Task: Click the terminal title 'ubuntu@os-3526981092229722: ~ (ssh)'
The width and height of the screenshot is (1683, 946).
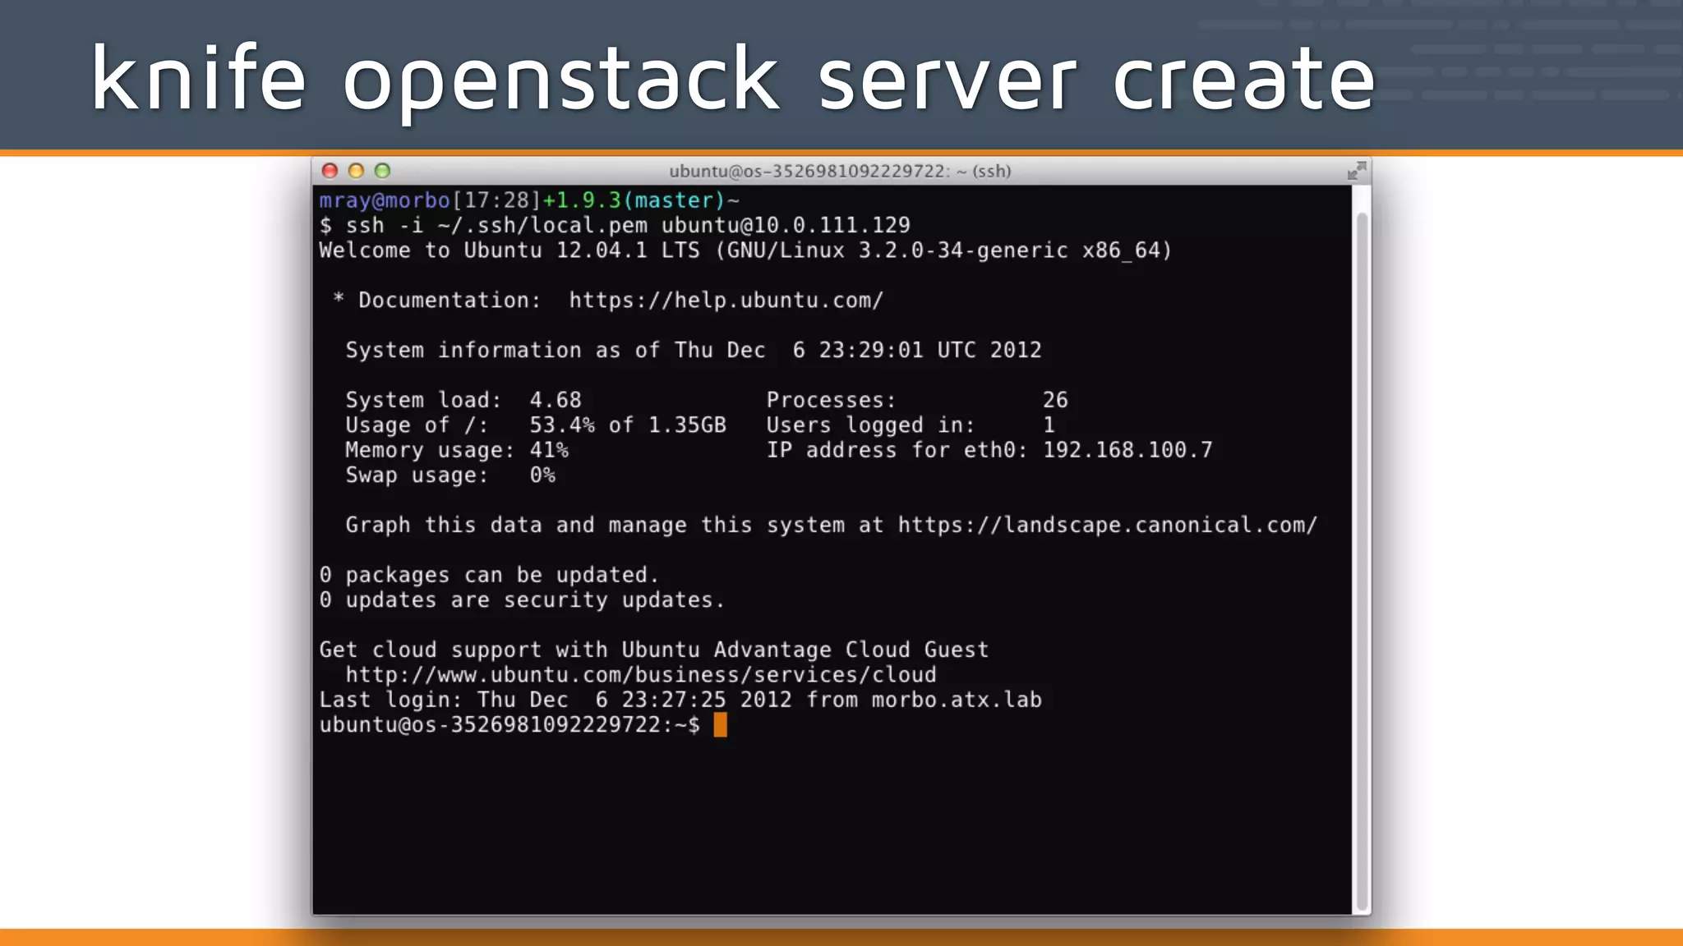Action: click(x=840, y=172)
